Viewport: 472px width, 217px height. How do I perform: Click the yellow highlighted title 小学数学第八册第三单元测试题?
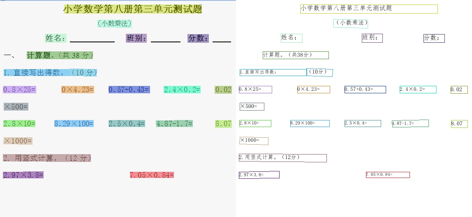(132, 9)
